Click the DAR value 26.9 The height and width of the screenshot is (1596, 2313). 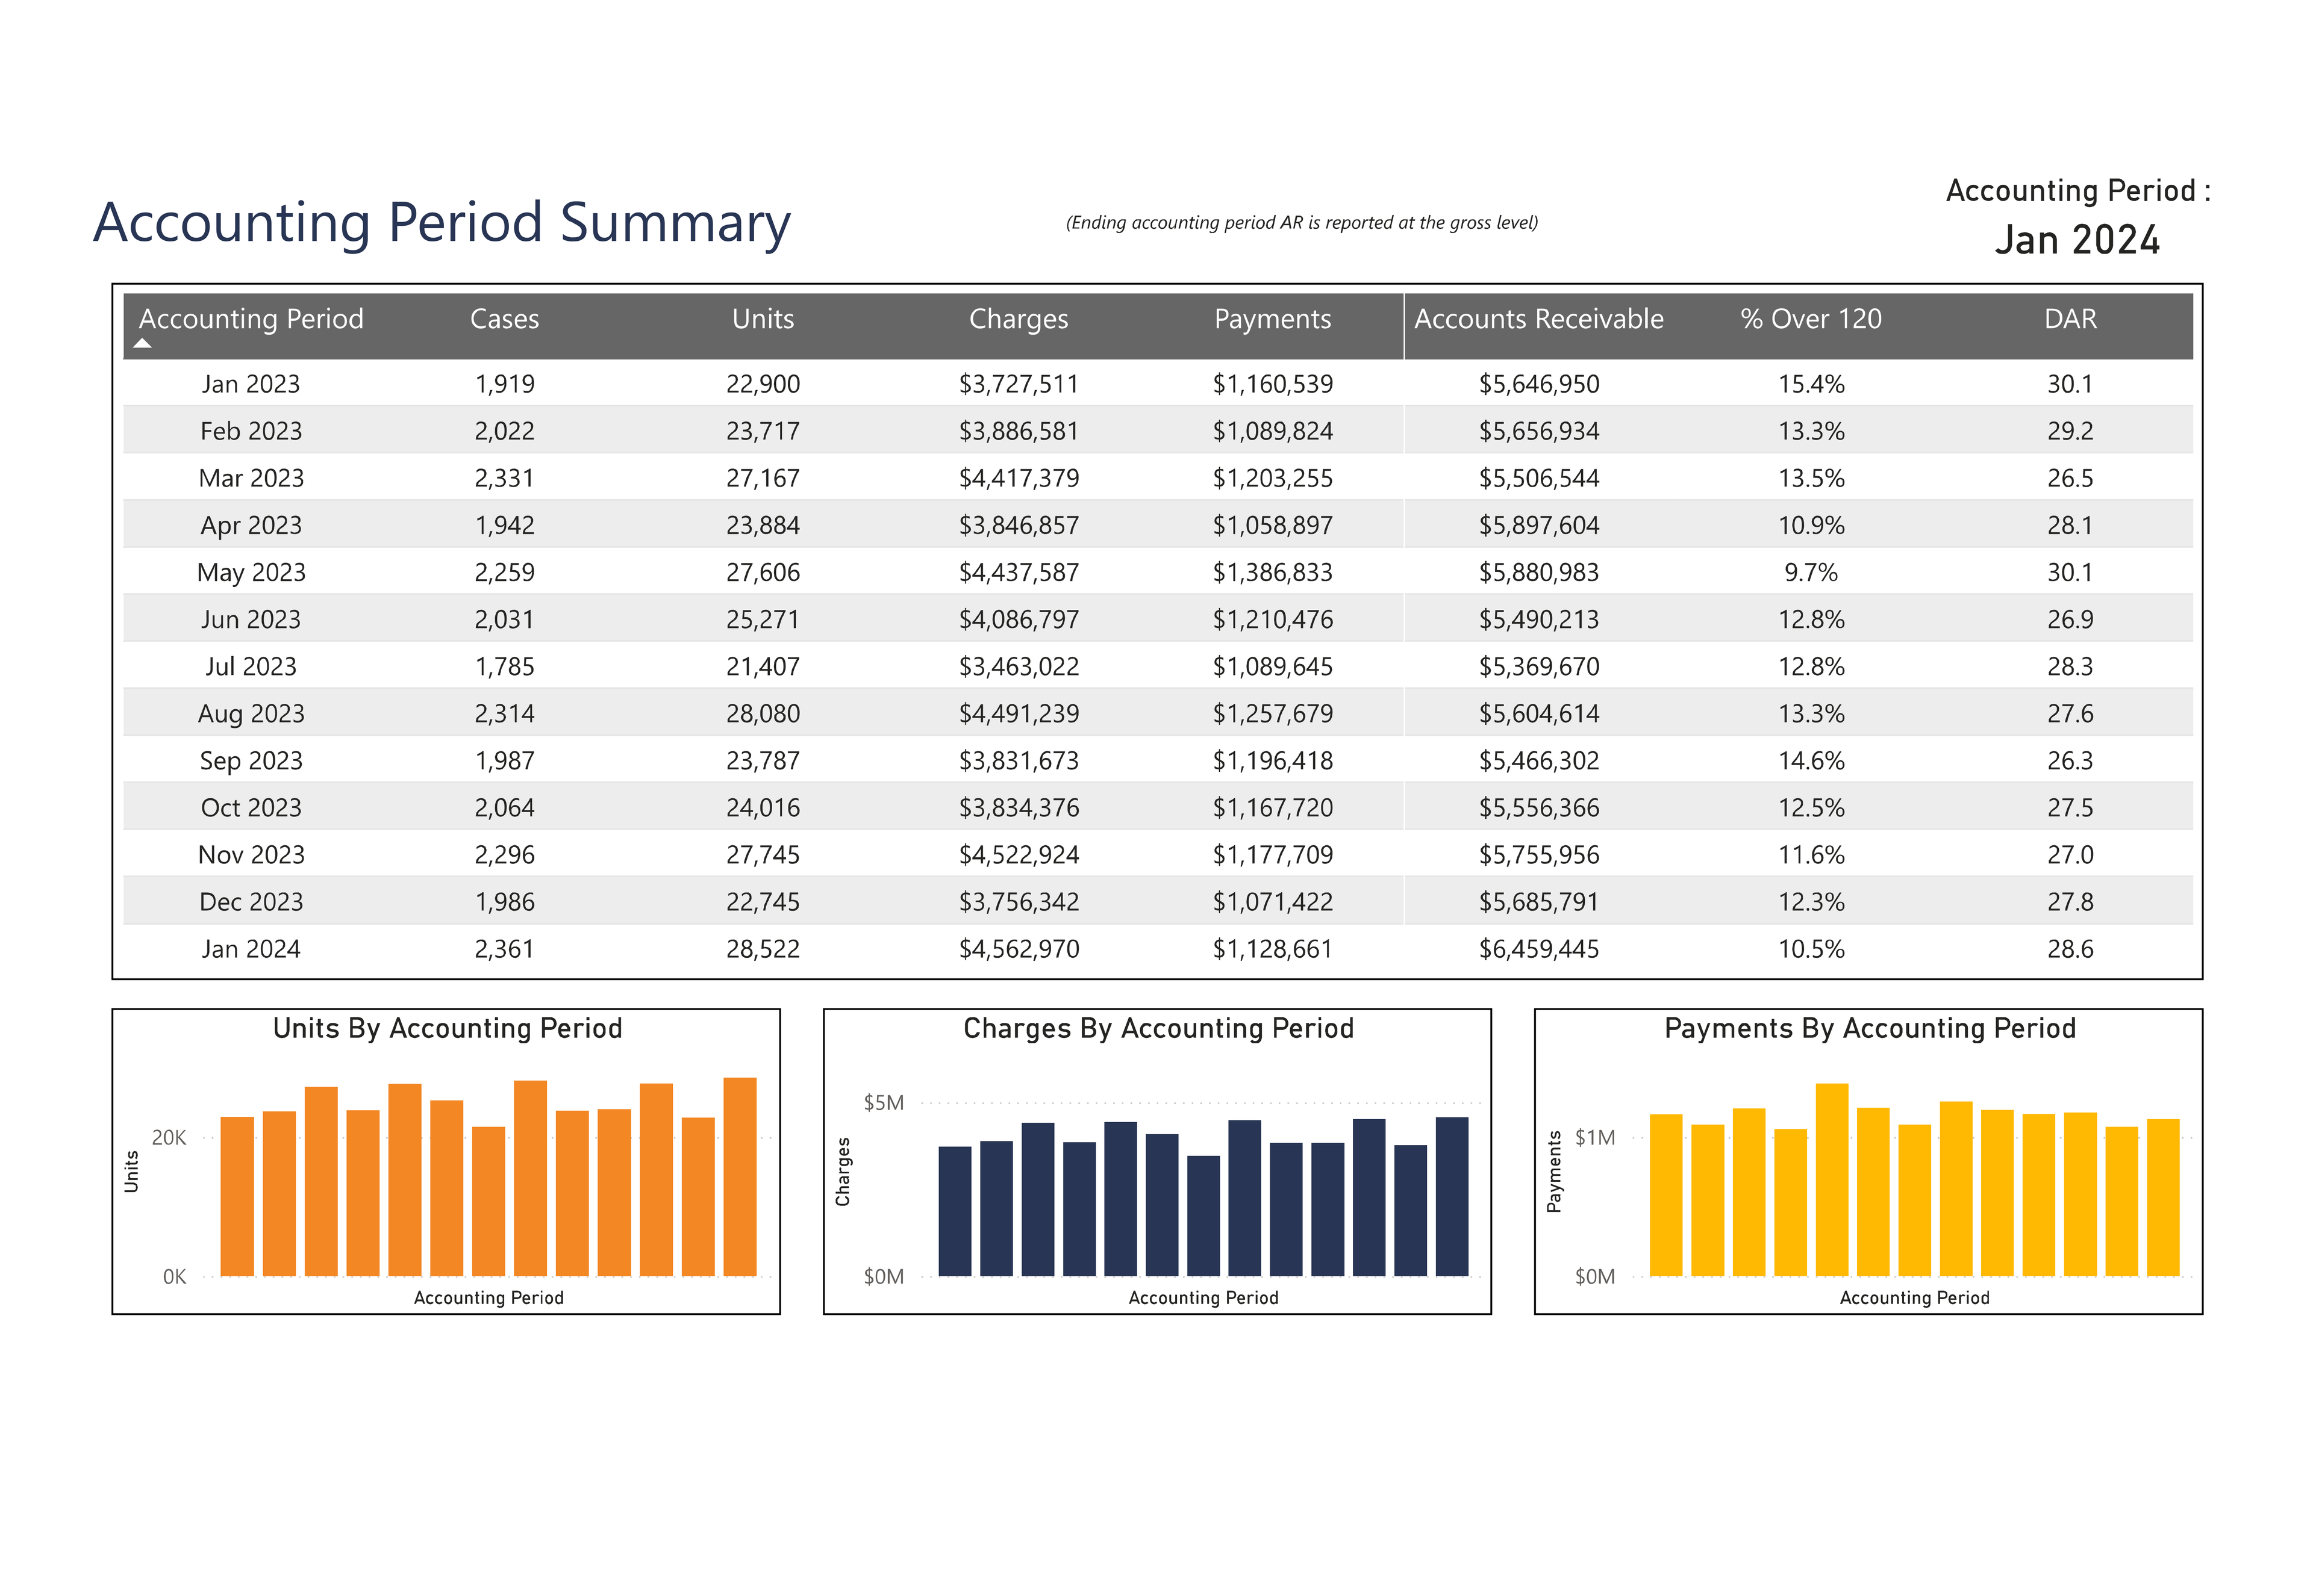pos(2070,619)
